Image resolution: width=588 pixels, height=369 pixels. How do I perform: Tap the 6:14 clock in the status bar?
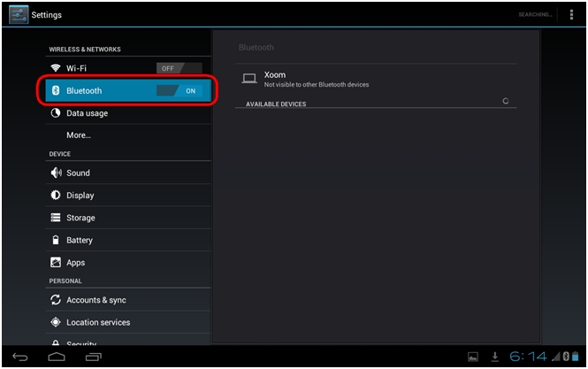(528, 357)
